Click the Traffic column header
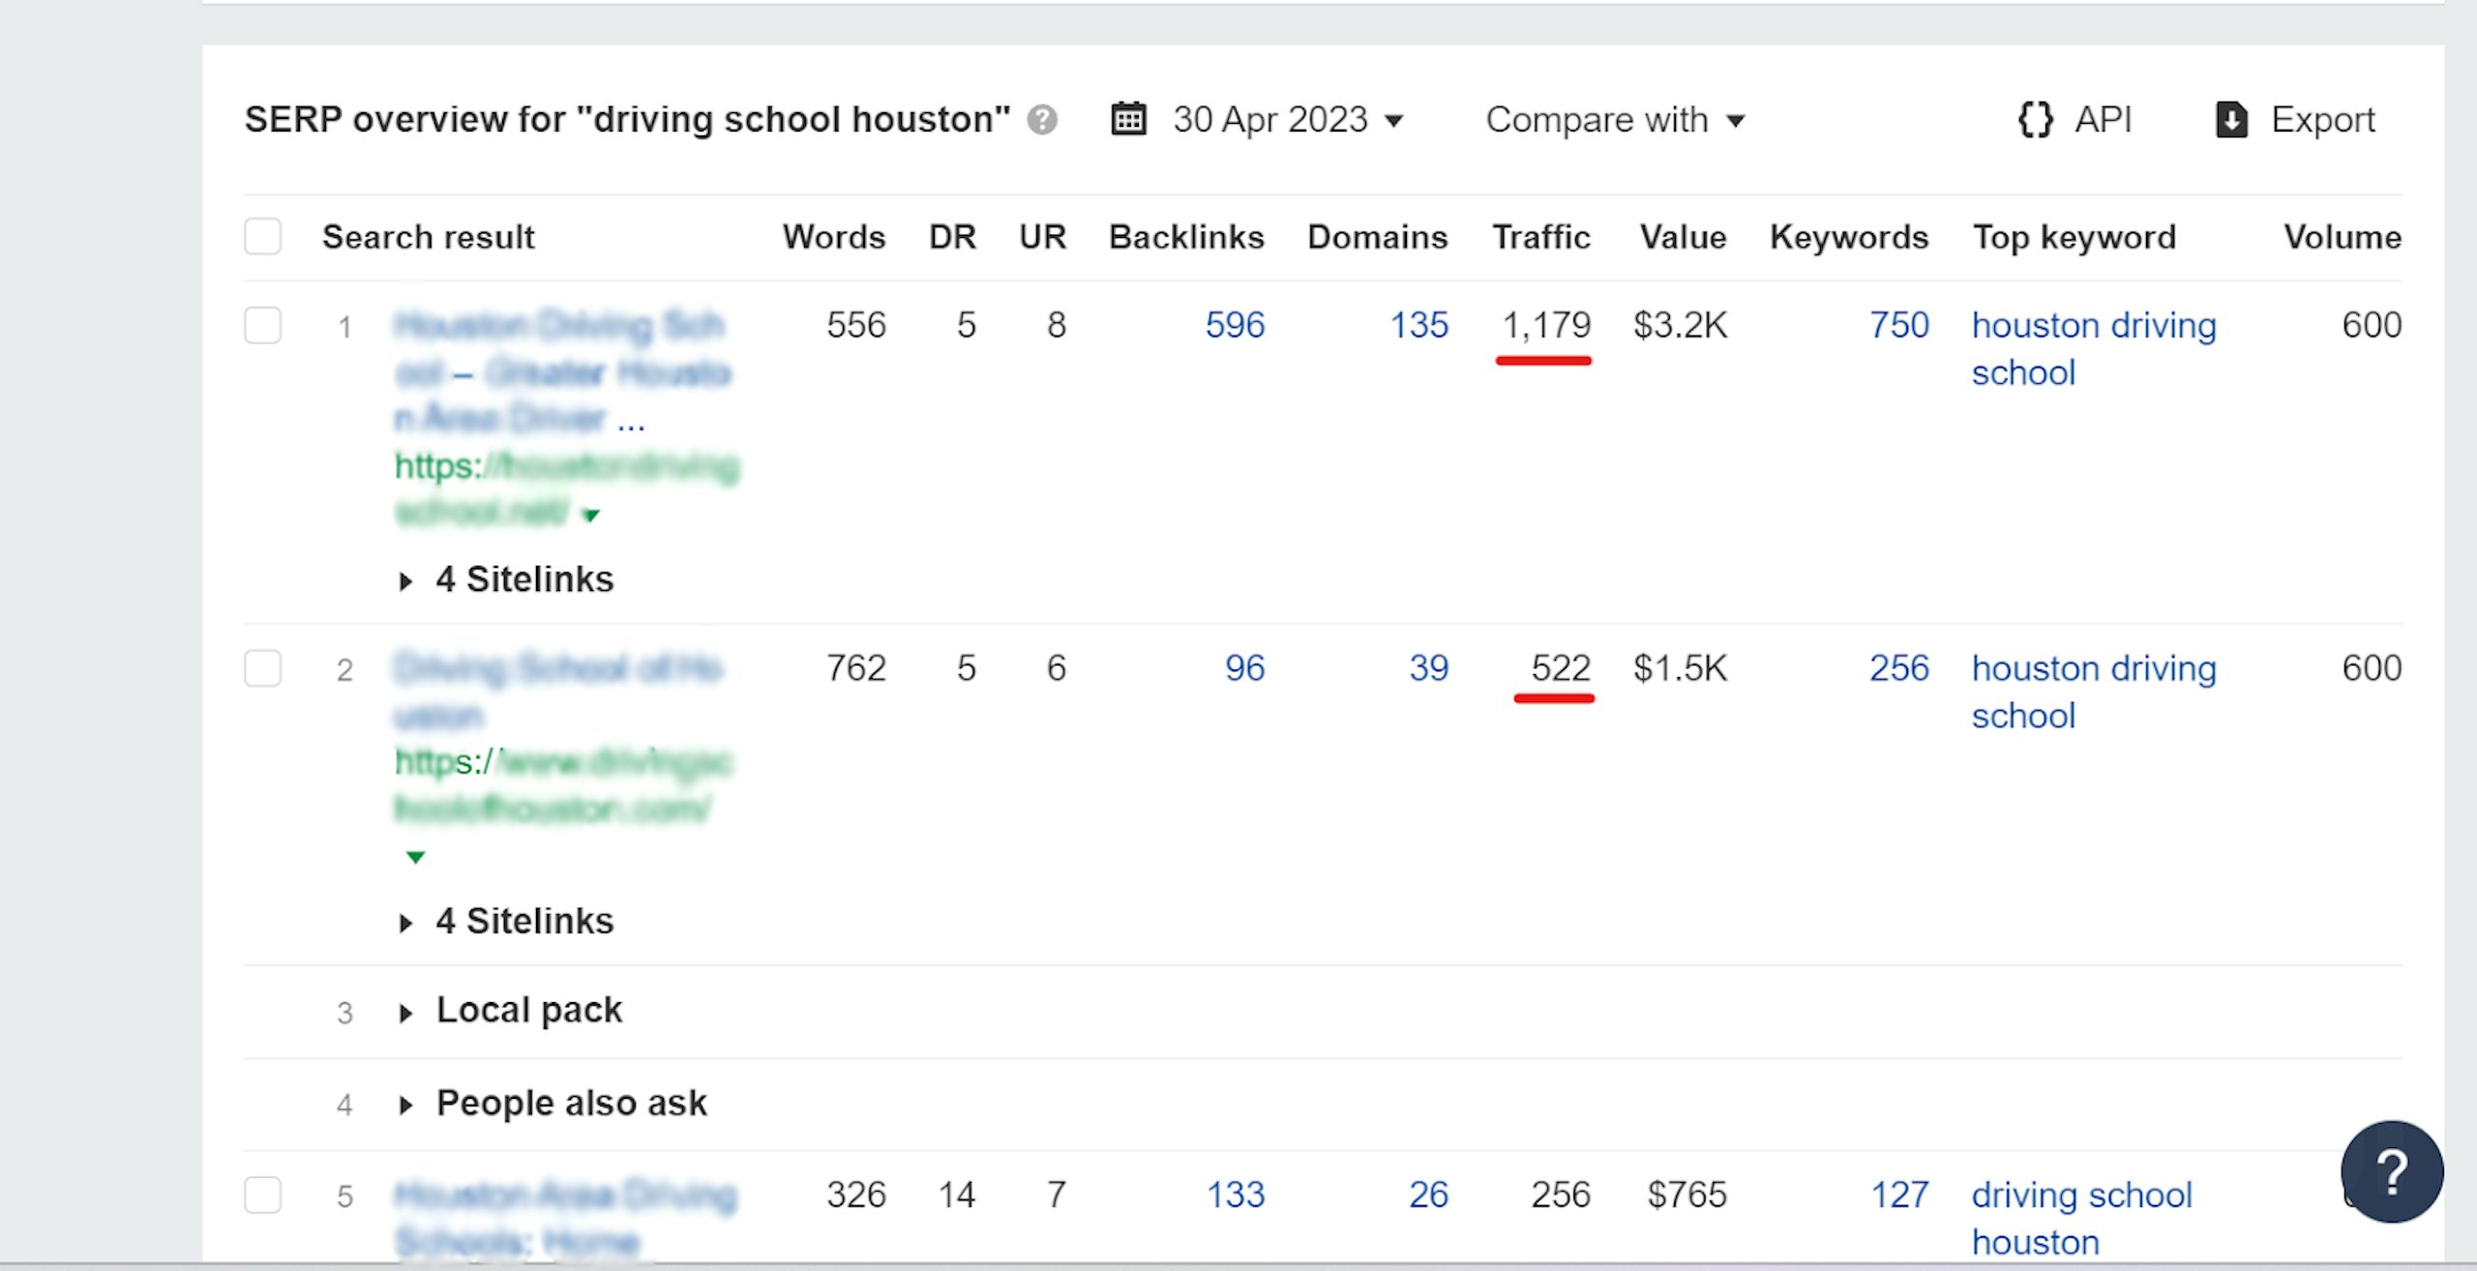The width and height of the screenshot is (2477, 1271). point(1540,237)
